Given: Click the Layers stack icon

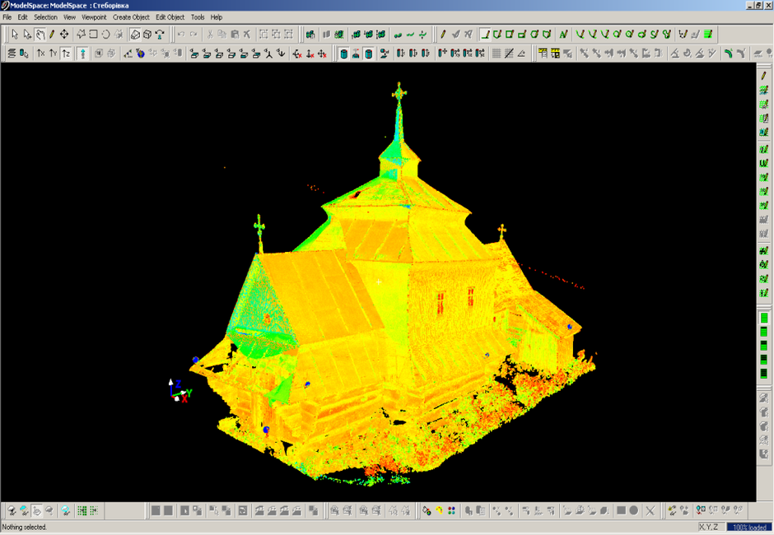Looking at the screenshot, I should (x=12, y=53).
